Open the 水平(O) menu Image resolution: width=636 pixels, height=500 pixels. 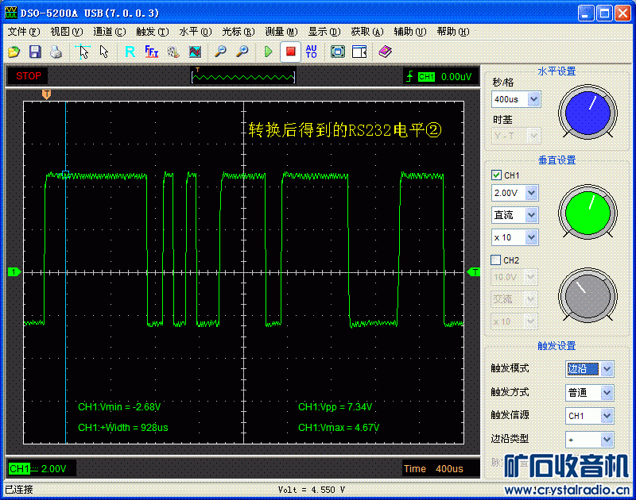click(196, 32)
